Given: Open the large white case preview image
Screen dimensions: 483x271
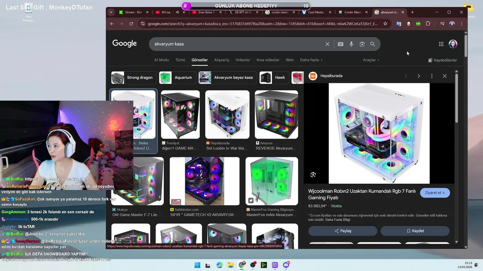Looking at the screenshot, I should 379,133.
